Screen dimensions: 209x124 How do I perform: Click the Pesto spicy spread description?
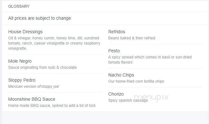(150, 60)
